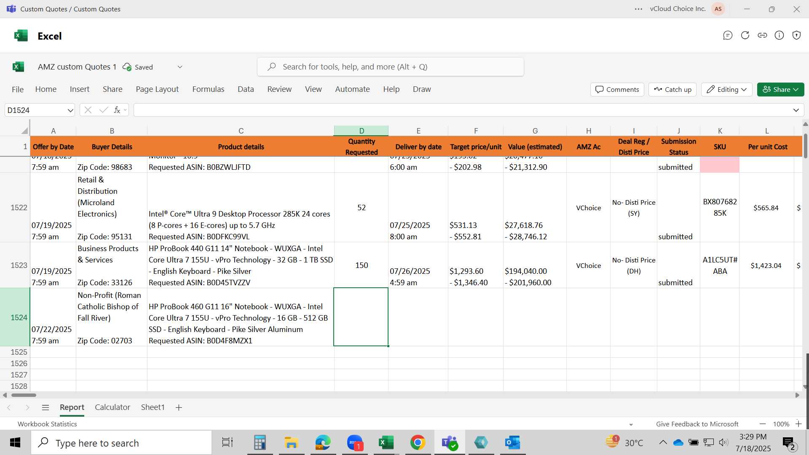Confirm formula entry with checkmark icon
This screenshot has height=455, width=809.
[x=104, y=110]
